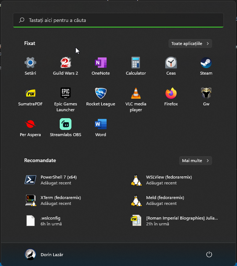This screenshot has height=266, width=237.
Task: Open the Setări pinned app
Action: pyautogui.click(x=30, y=66)
